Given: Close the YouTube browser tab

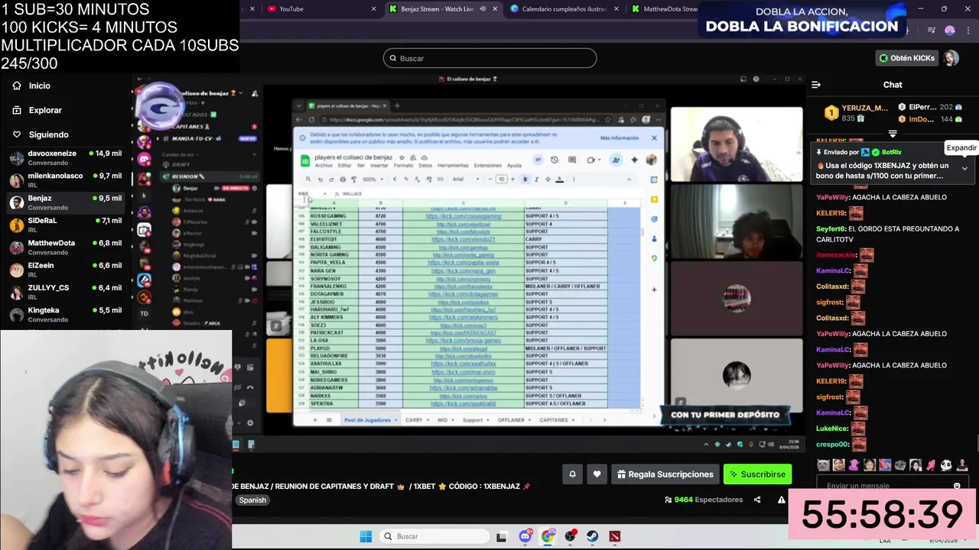Looking at the screenshot, I should (x=374, y=9).
